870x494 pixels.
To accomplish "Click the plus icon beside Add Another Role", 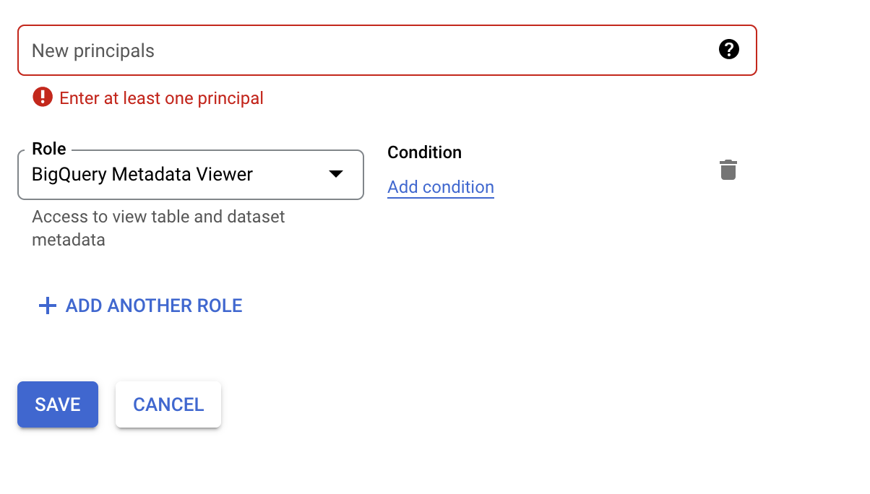I will 48,305.
